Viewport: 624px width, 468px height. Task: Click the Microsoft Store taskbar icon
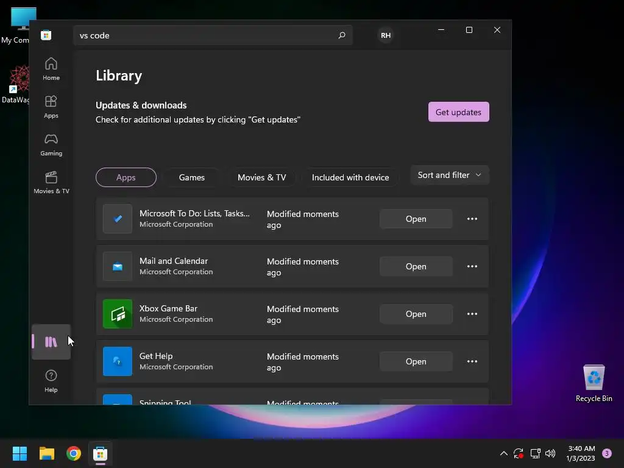click(x=101, y=453)
